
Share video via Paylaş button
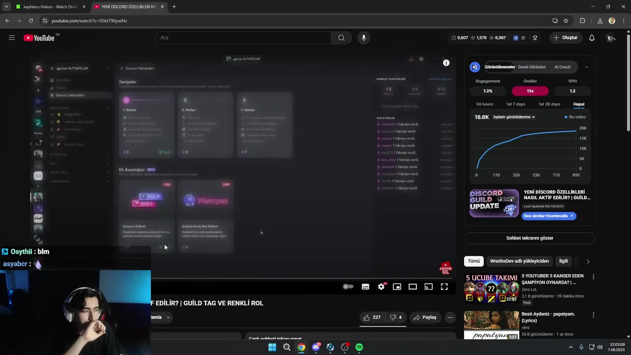pos(425,318)
